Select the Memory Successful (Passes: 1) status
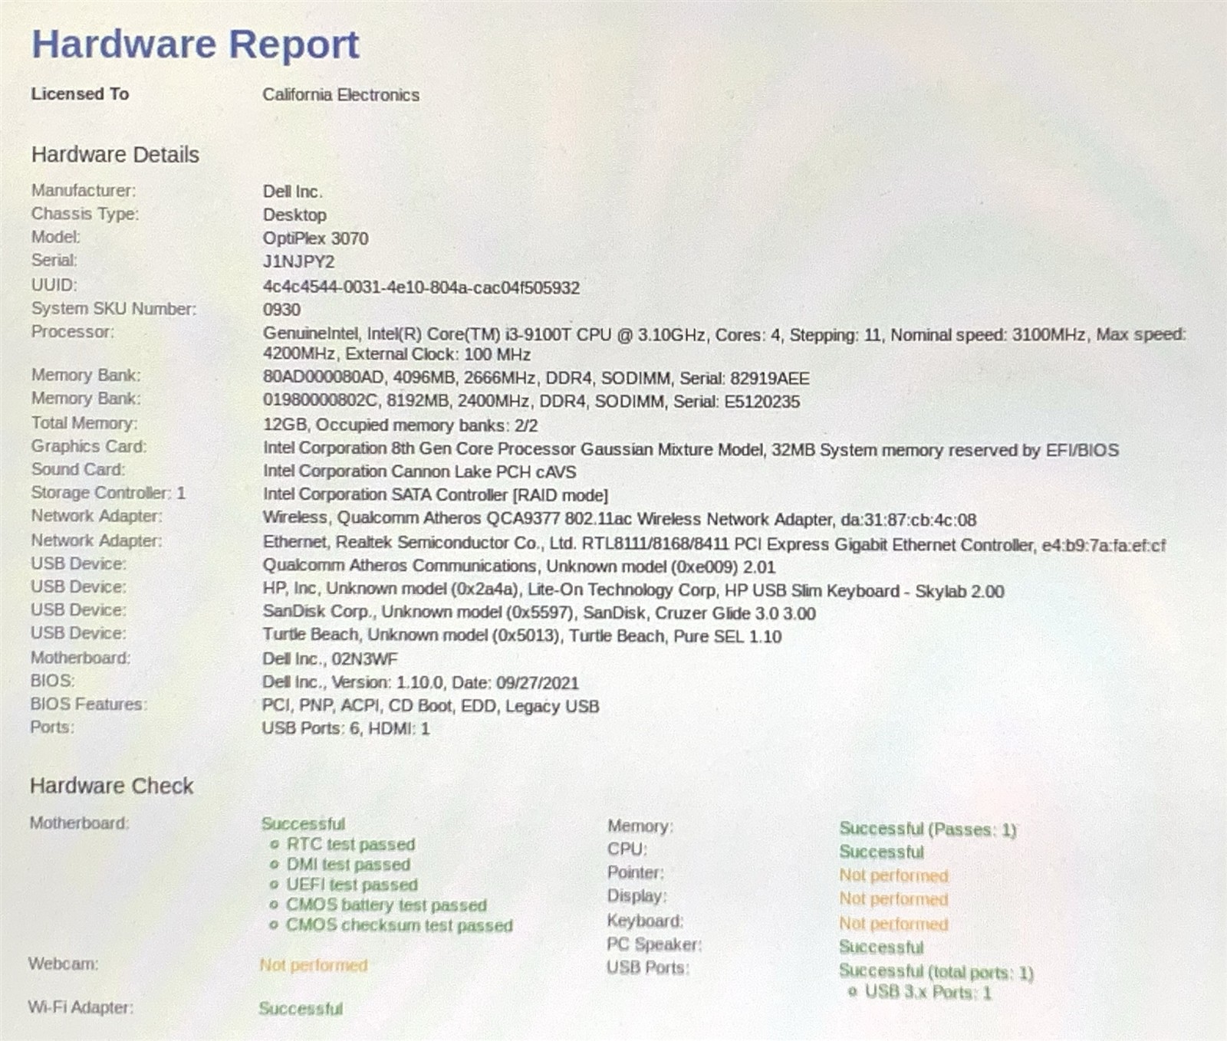Screen dimensions: 1227x1041 point(927,829)
